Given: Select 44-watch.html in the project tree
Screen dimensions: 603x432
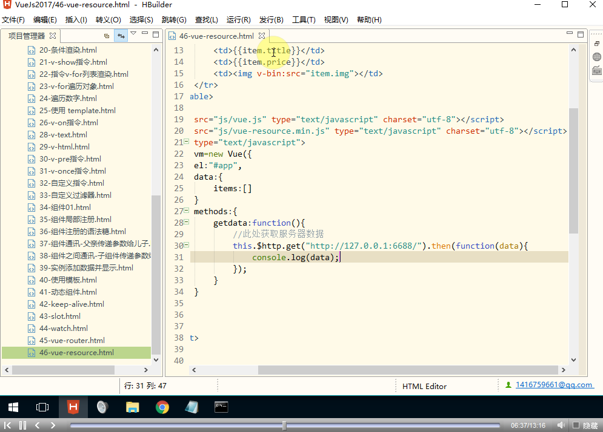Looking at the screenshot, I should (x=64, y=329).
